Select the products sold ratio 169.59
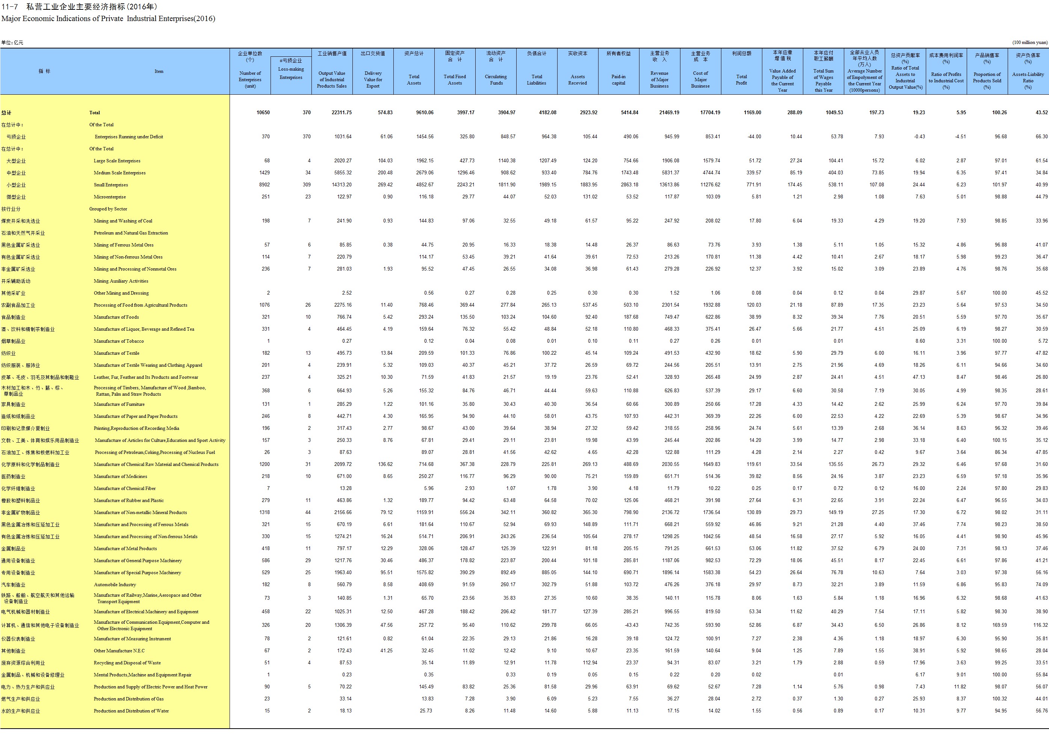 pos(1000,625)
